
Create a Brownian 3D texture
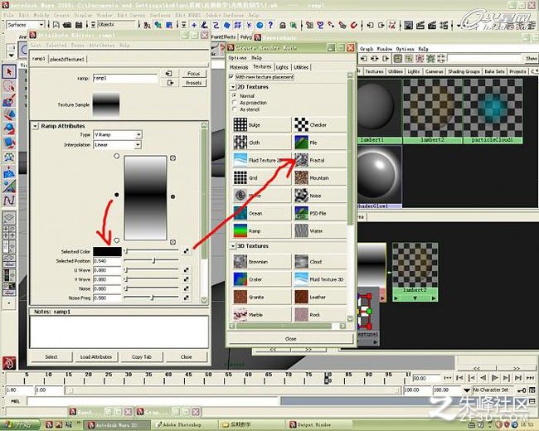(x=261, y=262)
